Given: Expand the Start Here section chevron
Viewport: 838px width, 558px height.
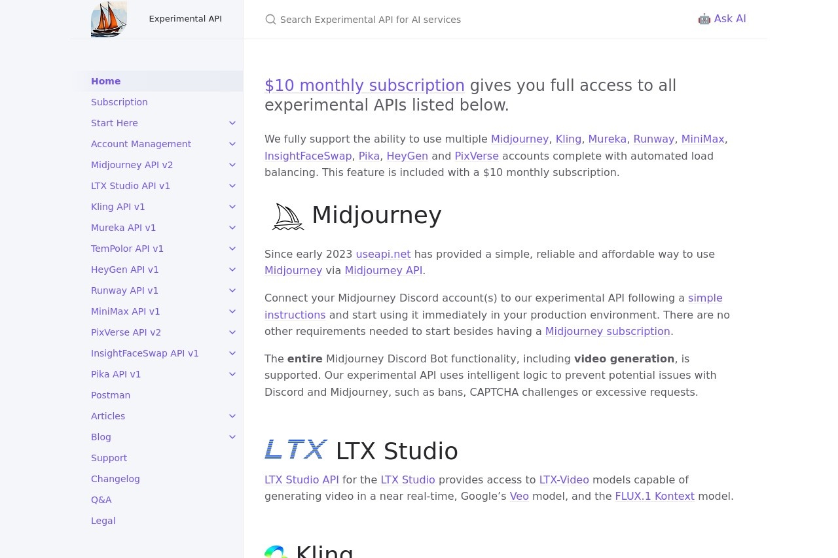Looking at the screenshot, I should click(x=232, y=123).
